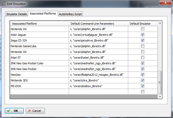Tick the checkbox in the empty new row
Viewport: 173px width, 118px height.
[x=143, y=92]
